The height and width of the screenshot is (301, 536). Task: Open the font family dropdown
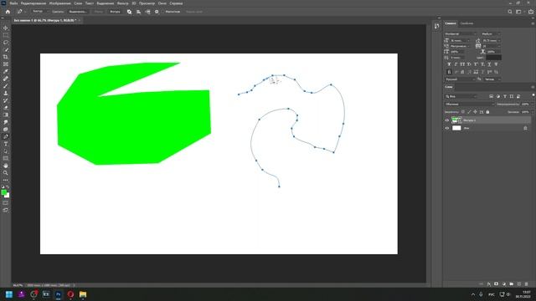click(460, 33)
